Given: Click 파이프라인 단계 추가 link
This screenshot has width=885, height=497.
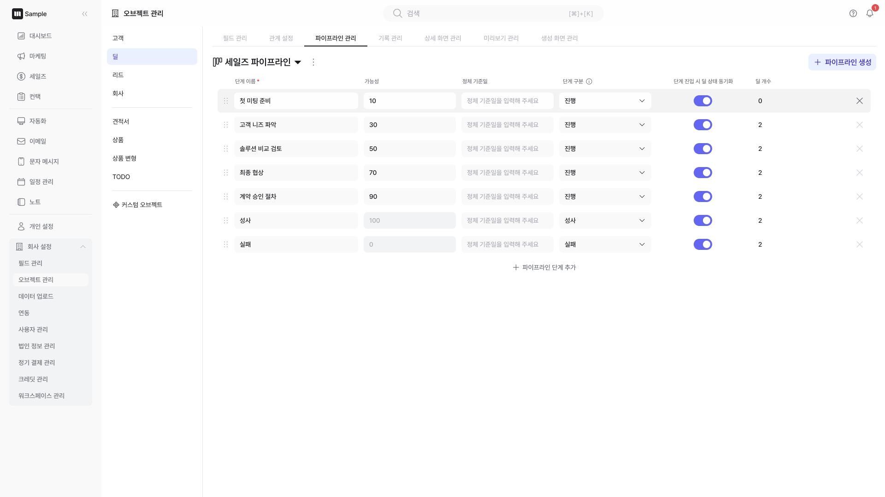Looking at the screenshot, I should pos(544,267).
